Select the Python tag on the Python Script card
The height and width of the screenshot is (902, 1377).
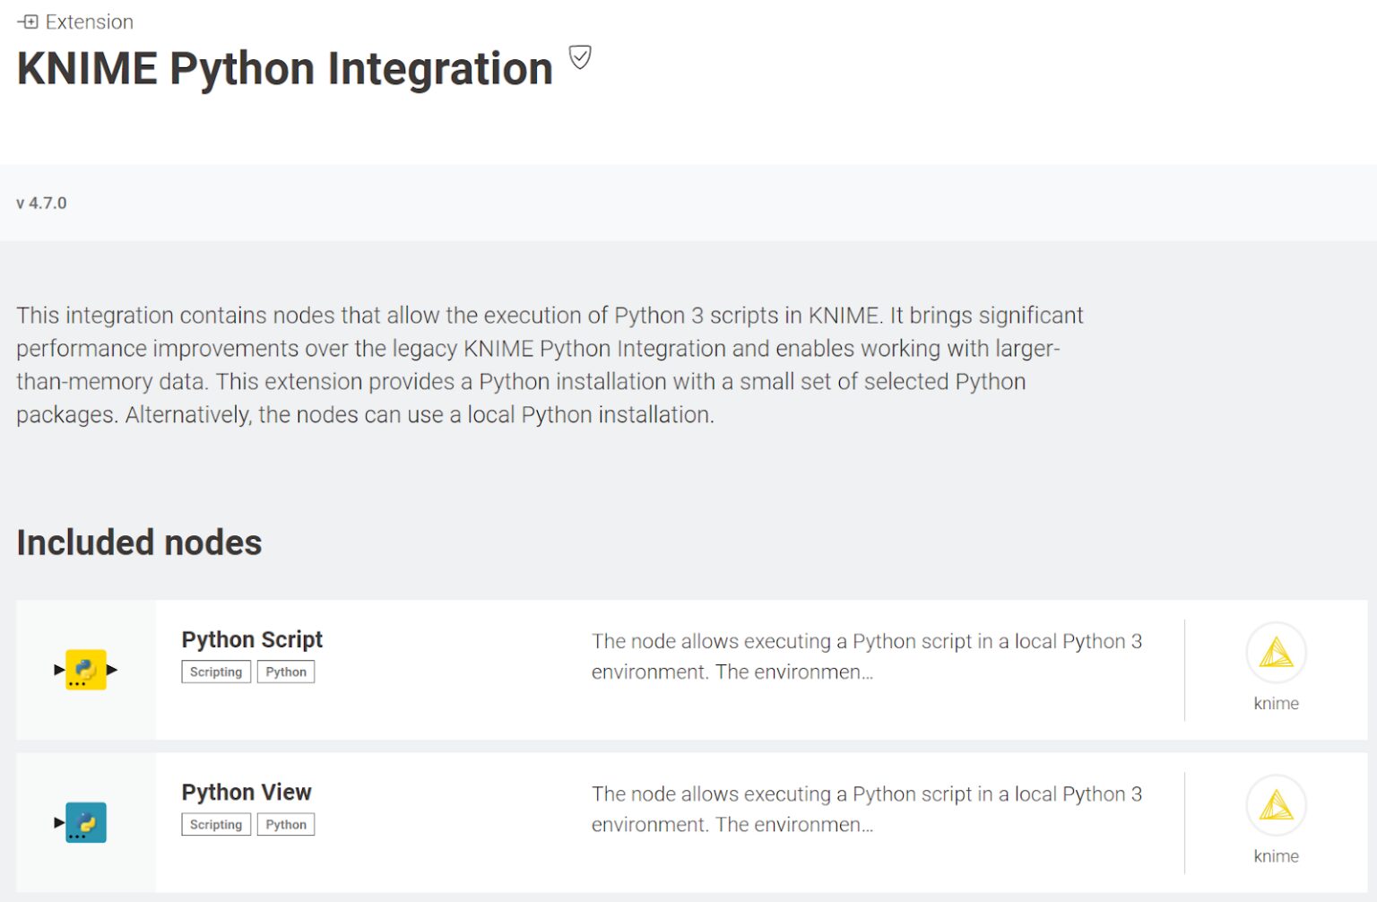pyautogui.click(x=286, y=671)
